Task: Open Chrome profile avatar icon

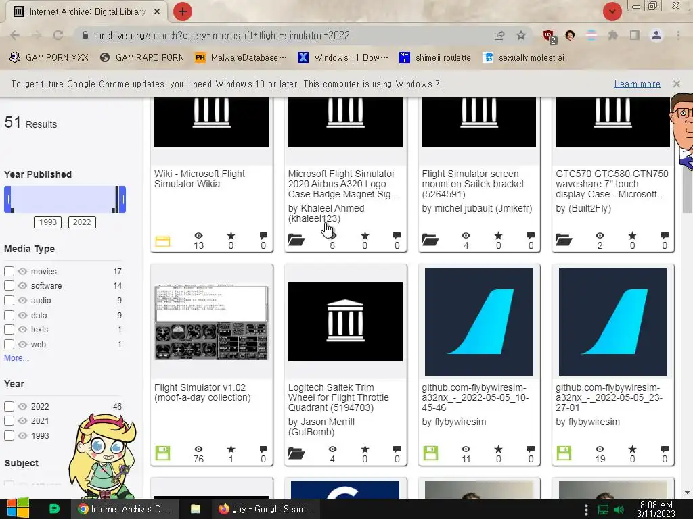Action: (656, 35)
